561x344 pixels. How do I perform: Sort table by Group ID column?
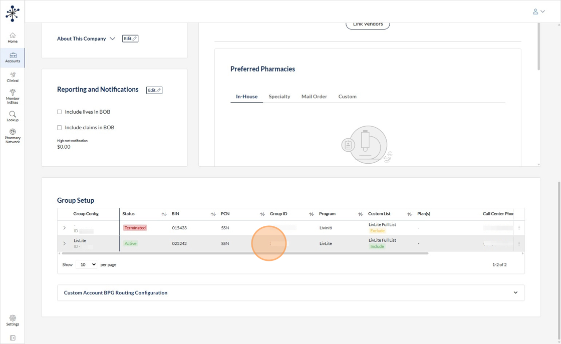311,214
